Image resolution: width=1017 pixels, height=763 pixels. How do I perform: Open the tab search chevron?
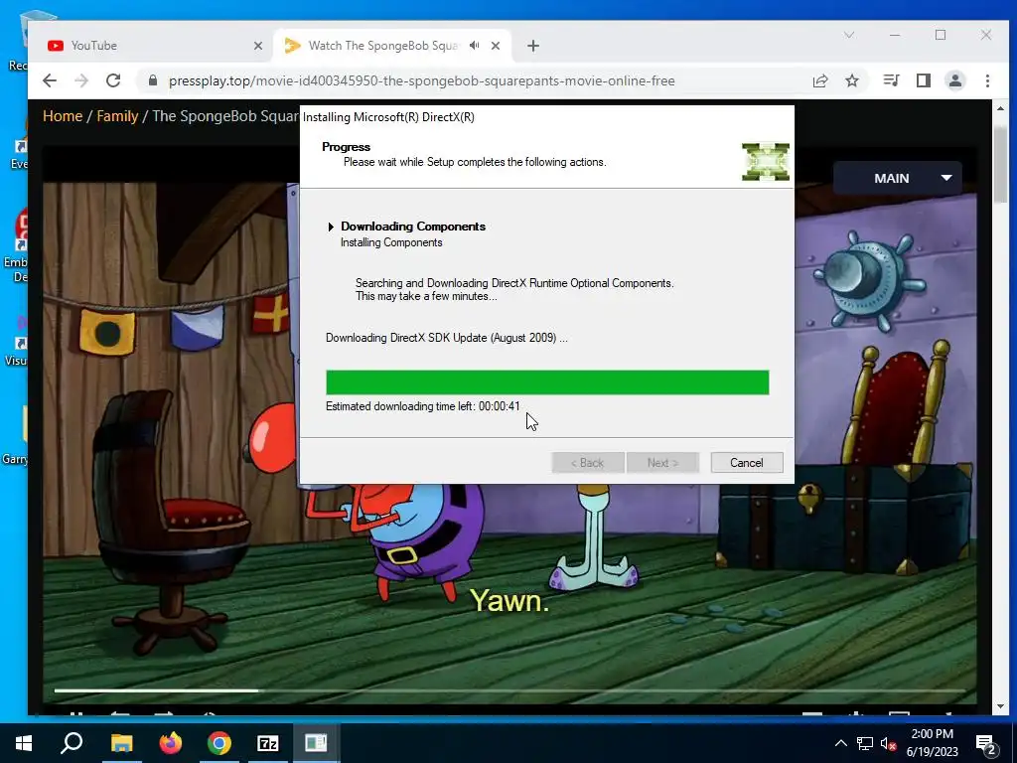849,35
